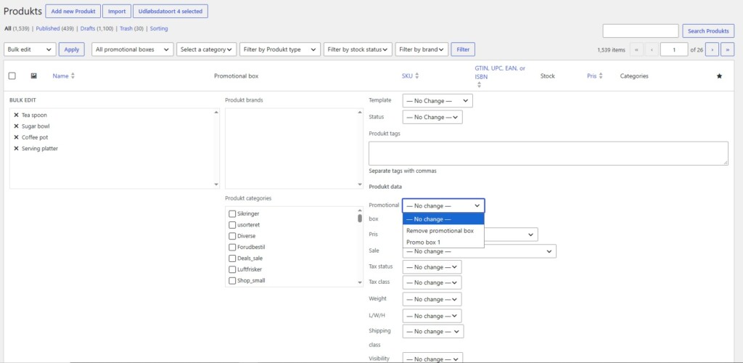743x363 pixels.
Task: Click the Produkt brands list scrollbar
Action: pyautogui.click(x=360, y=148)
